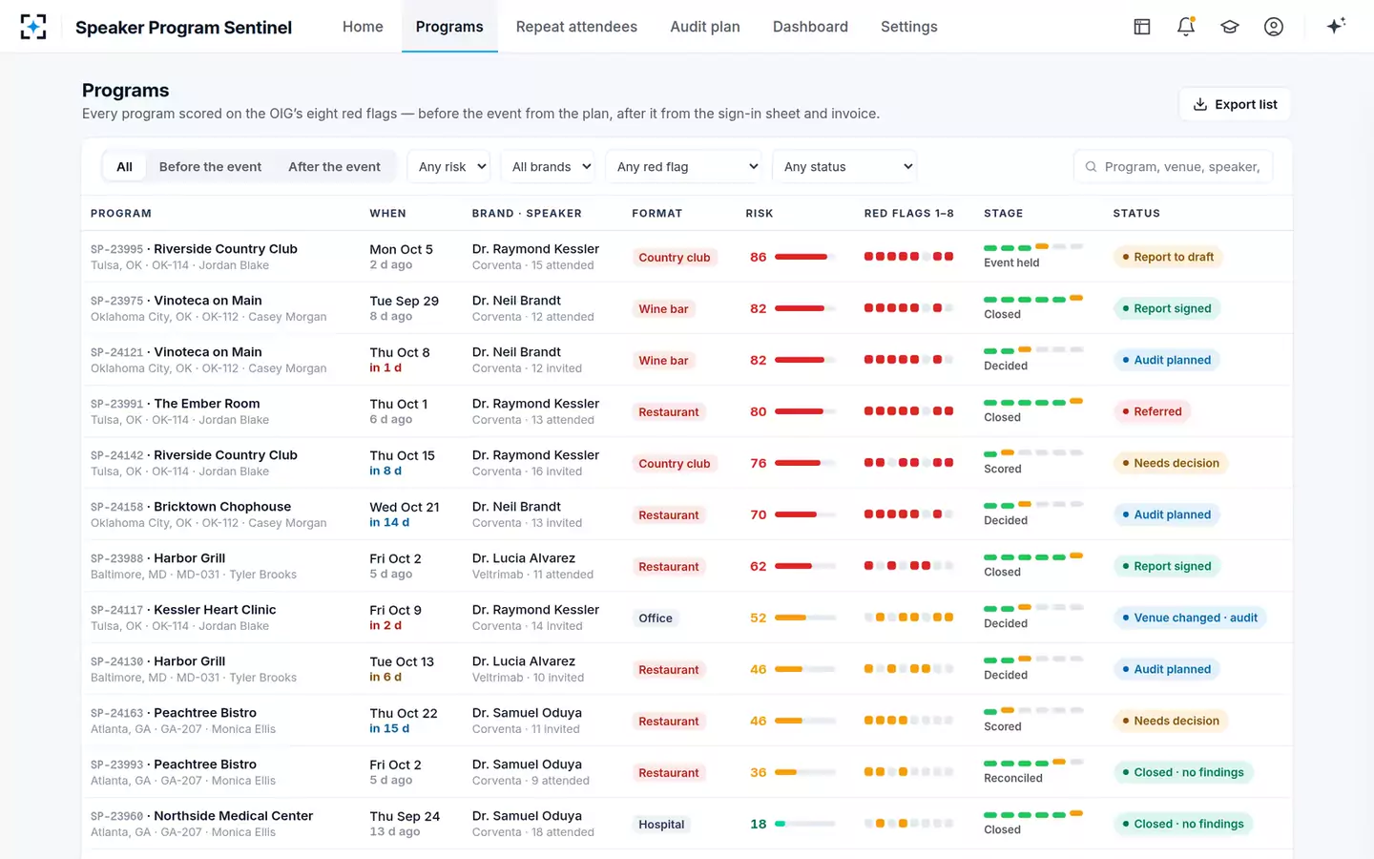Open the Any risk dropdown
This screenshot has width=1374, height=859.
tap(448, 166)
